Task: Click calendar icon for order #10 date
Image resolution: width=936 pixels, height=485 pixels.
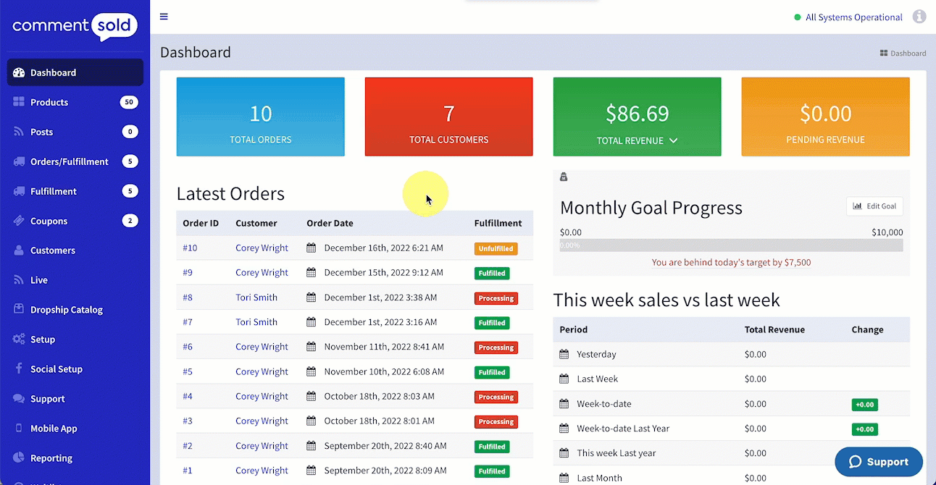Action: (312, 248)
